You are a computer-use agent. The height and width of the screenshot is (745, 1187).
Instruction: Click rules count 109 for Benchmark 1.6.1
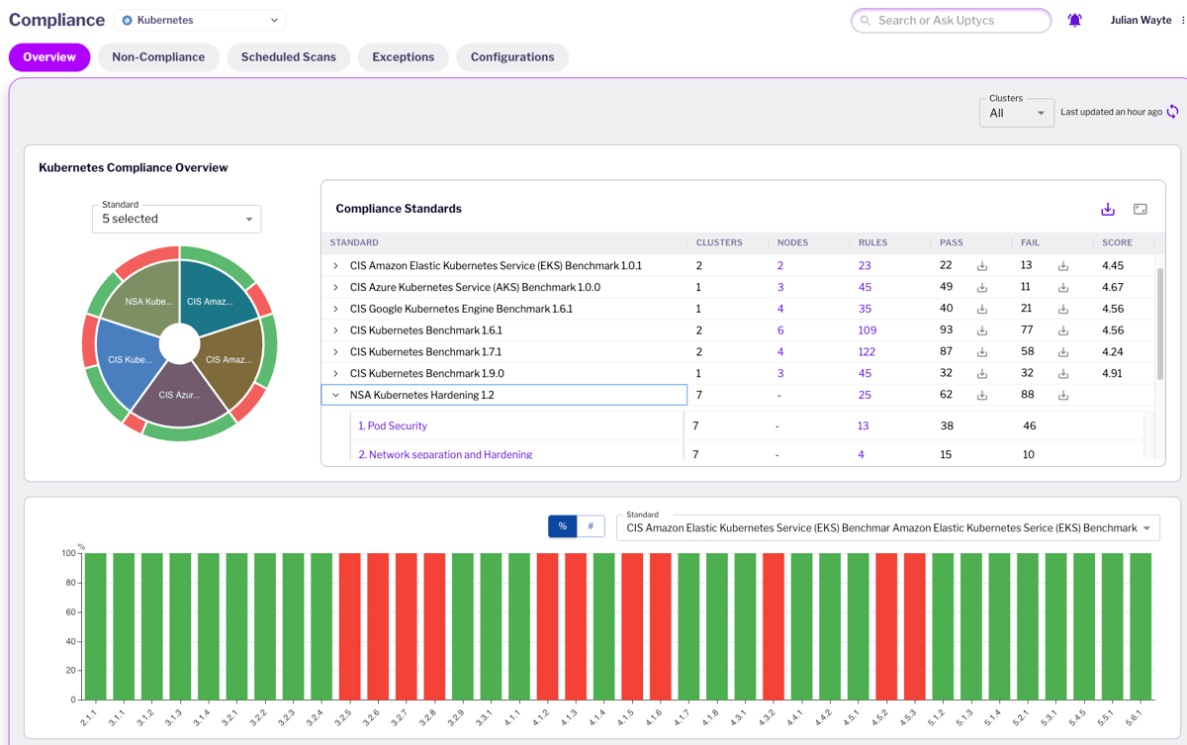pyautogui.click(x=867, y=330)
